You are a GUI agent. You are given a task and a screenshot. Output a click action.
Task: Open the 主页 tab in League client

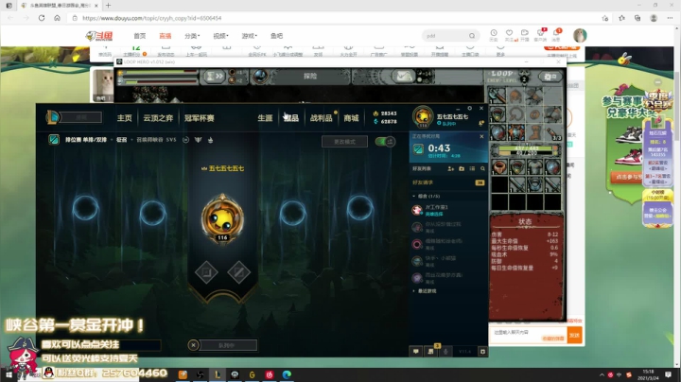tap(124, 118)
